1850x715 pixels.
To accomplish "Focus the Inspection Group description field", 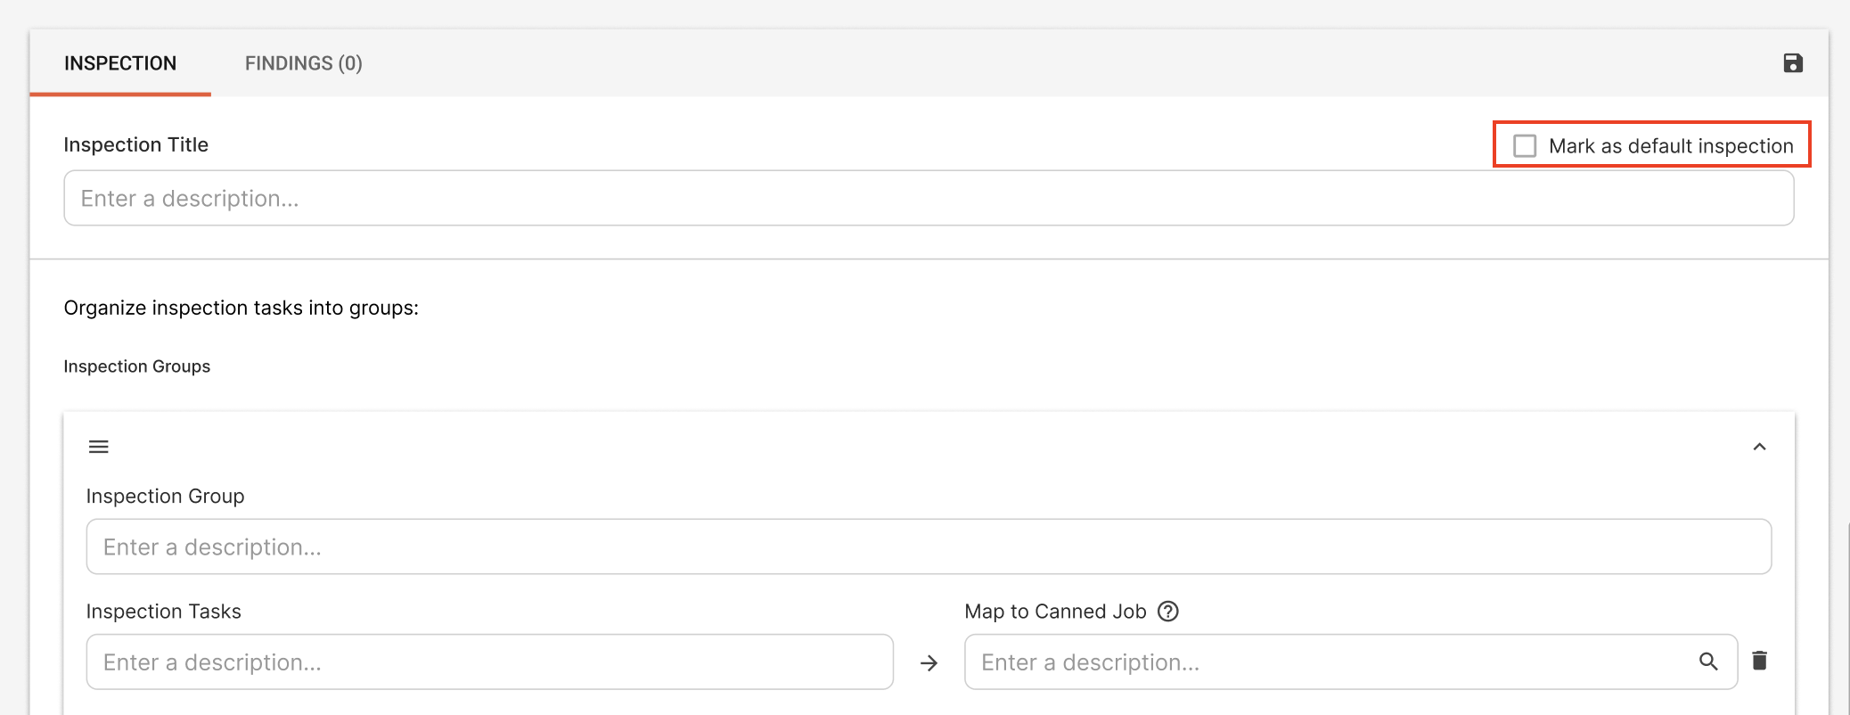I will point(929,547).
